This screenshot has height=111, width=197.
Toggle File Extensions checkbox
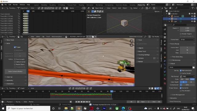[x=181, y=71]
